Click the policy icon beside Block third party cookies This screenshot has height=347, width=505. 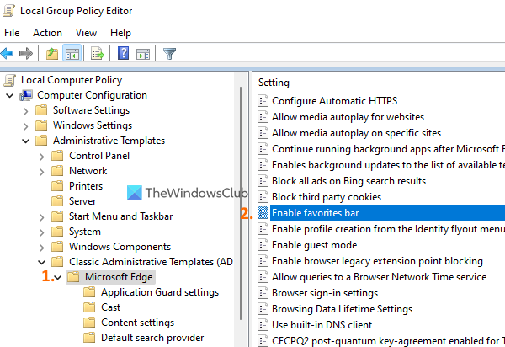(263, 197)
